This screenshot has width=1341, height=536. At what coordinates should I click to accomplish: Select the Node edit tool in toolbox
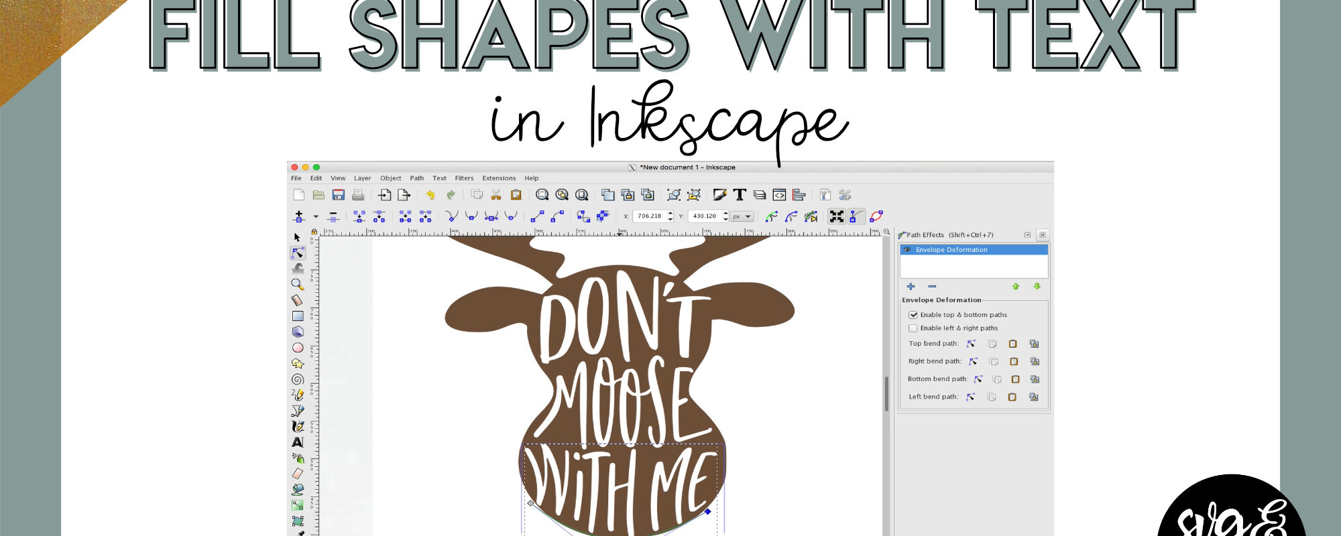(x=298, y=253)
